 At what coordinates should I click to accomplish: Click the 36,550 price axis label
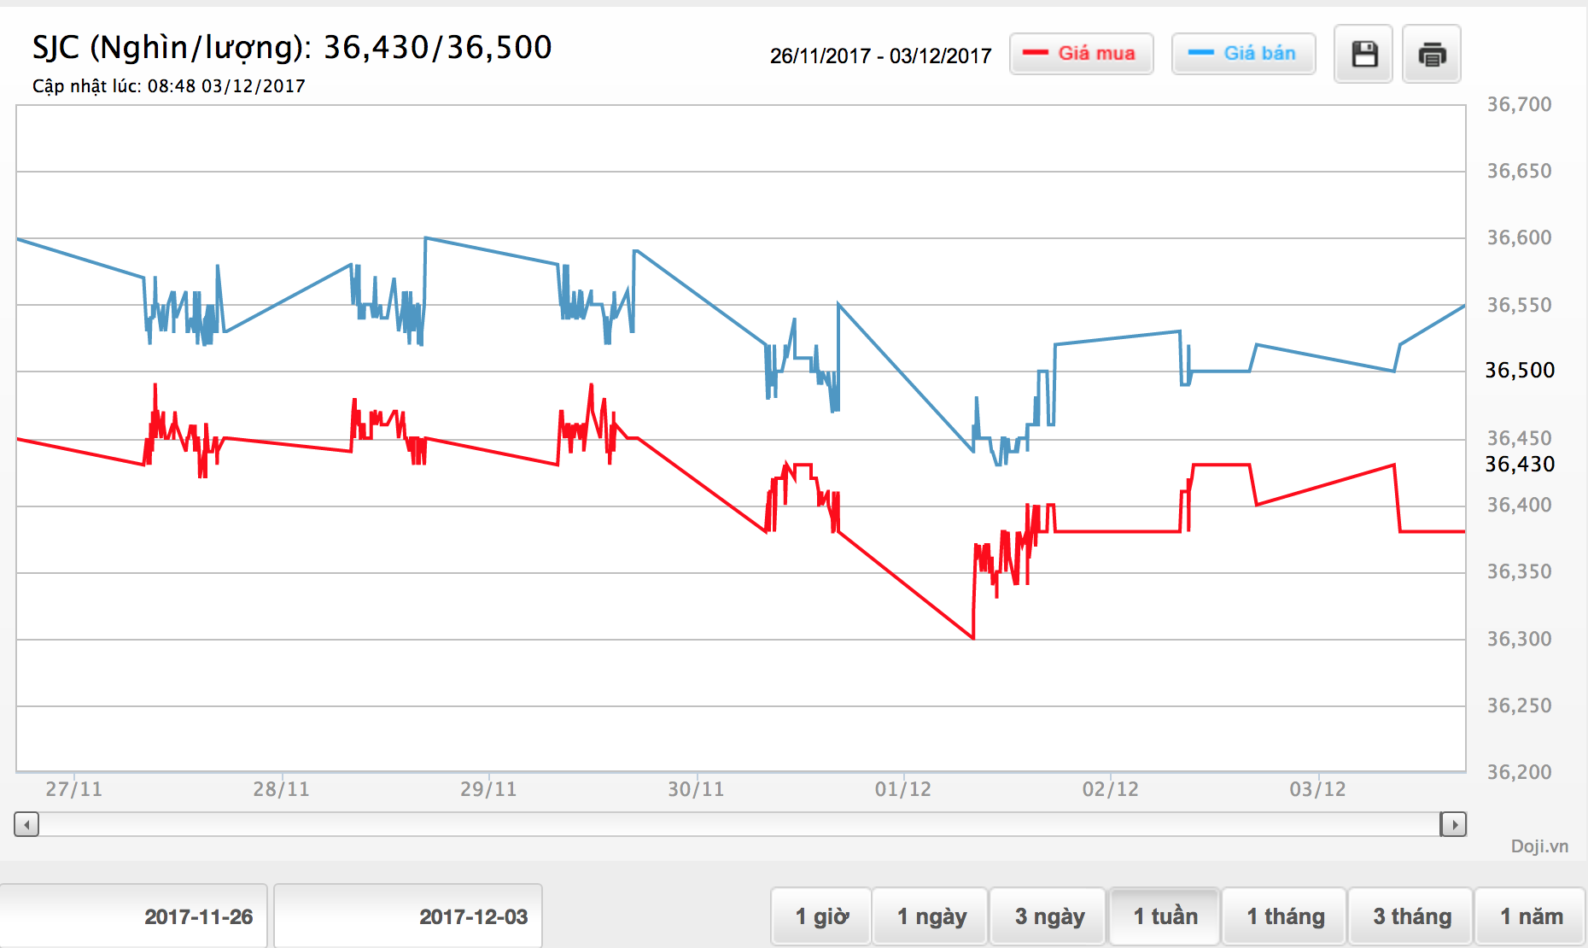coord(1520,305)
